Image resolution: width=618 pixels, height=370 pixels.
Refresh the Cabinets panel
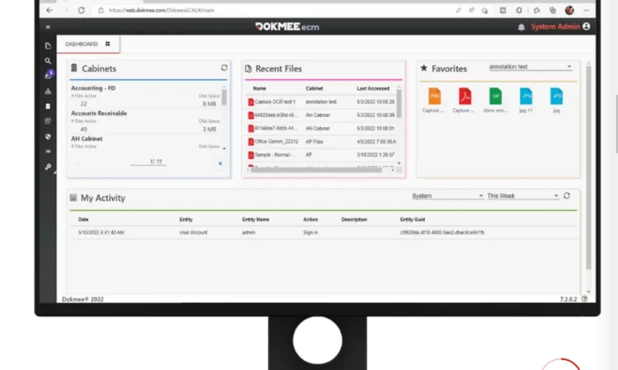[x=224, y=68]
